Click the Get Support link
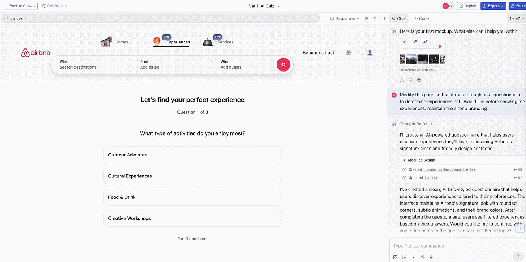Screen dimensions: 526x262 tap(55, 6)
